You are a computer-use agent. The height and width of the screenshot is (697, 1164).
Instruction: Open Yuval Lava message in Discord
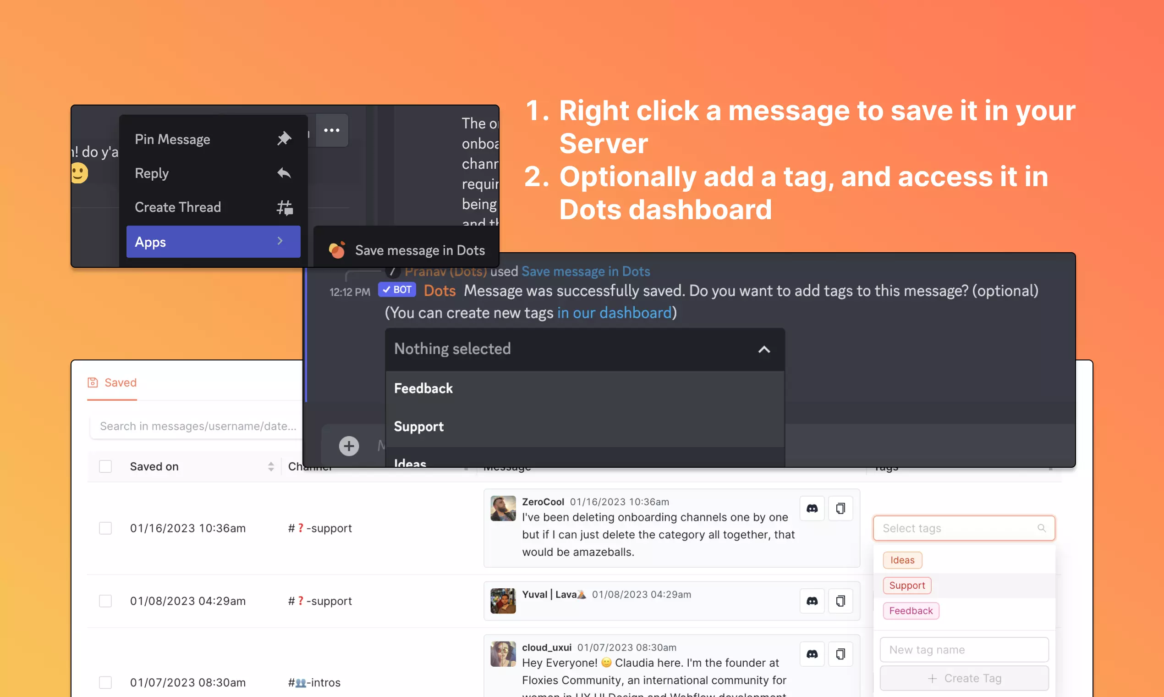[x=812, y=601]
